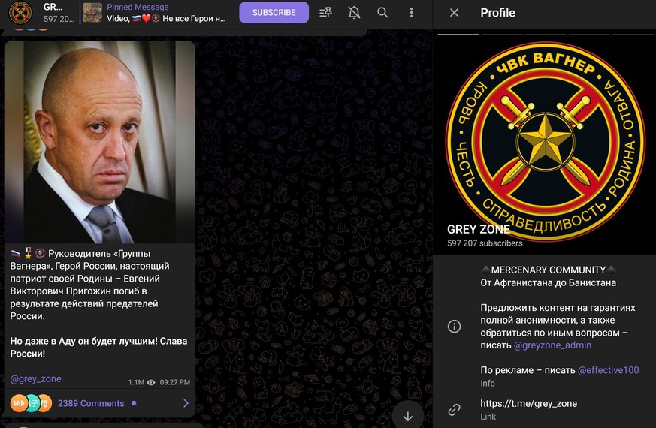Click the link chain icon
Image resolution: width=656 pixels, height=428 pixels.
[454, 410]
